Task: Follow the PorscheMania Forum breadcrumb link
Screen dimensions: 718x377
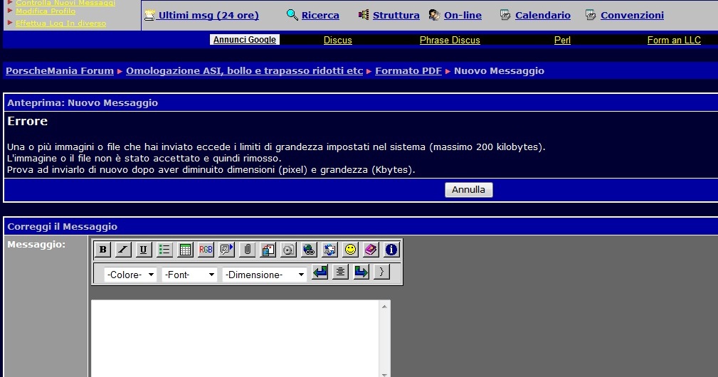Action: click(60, 71)
